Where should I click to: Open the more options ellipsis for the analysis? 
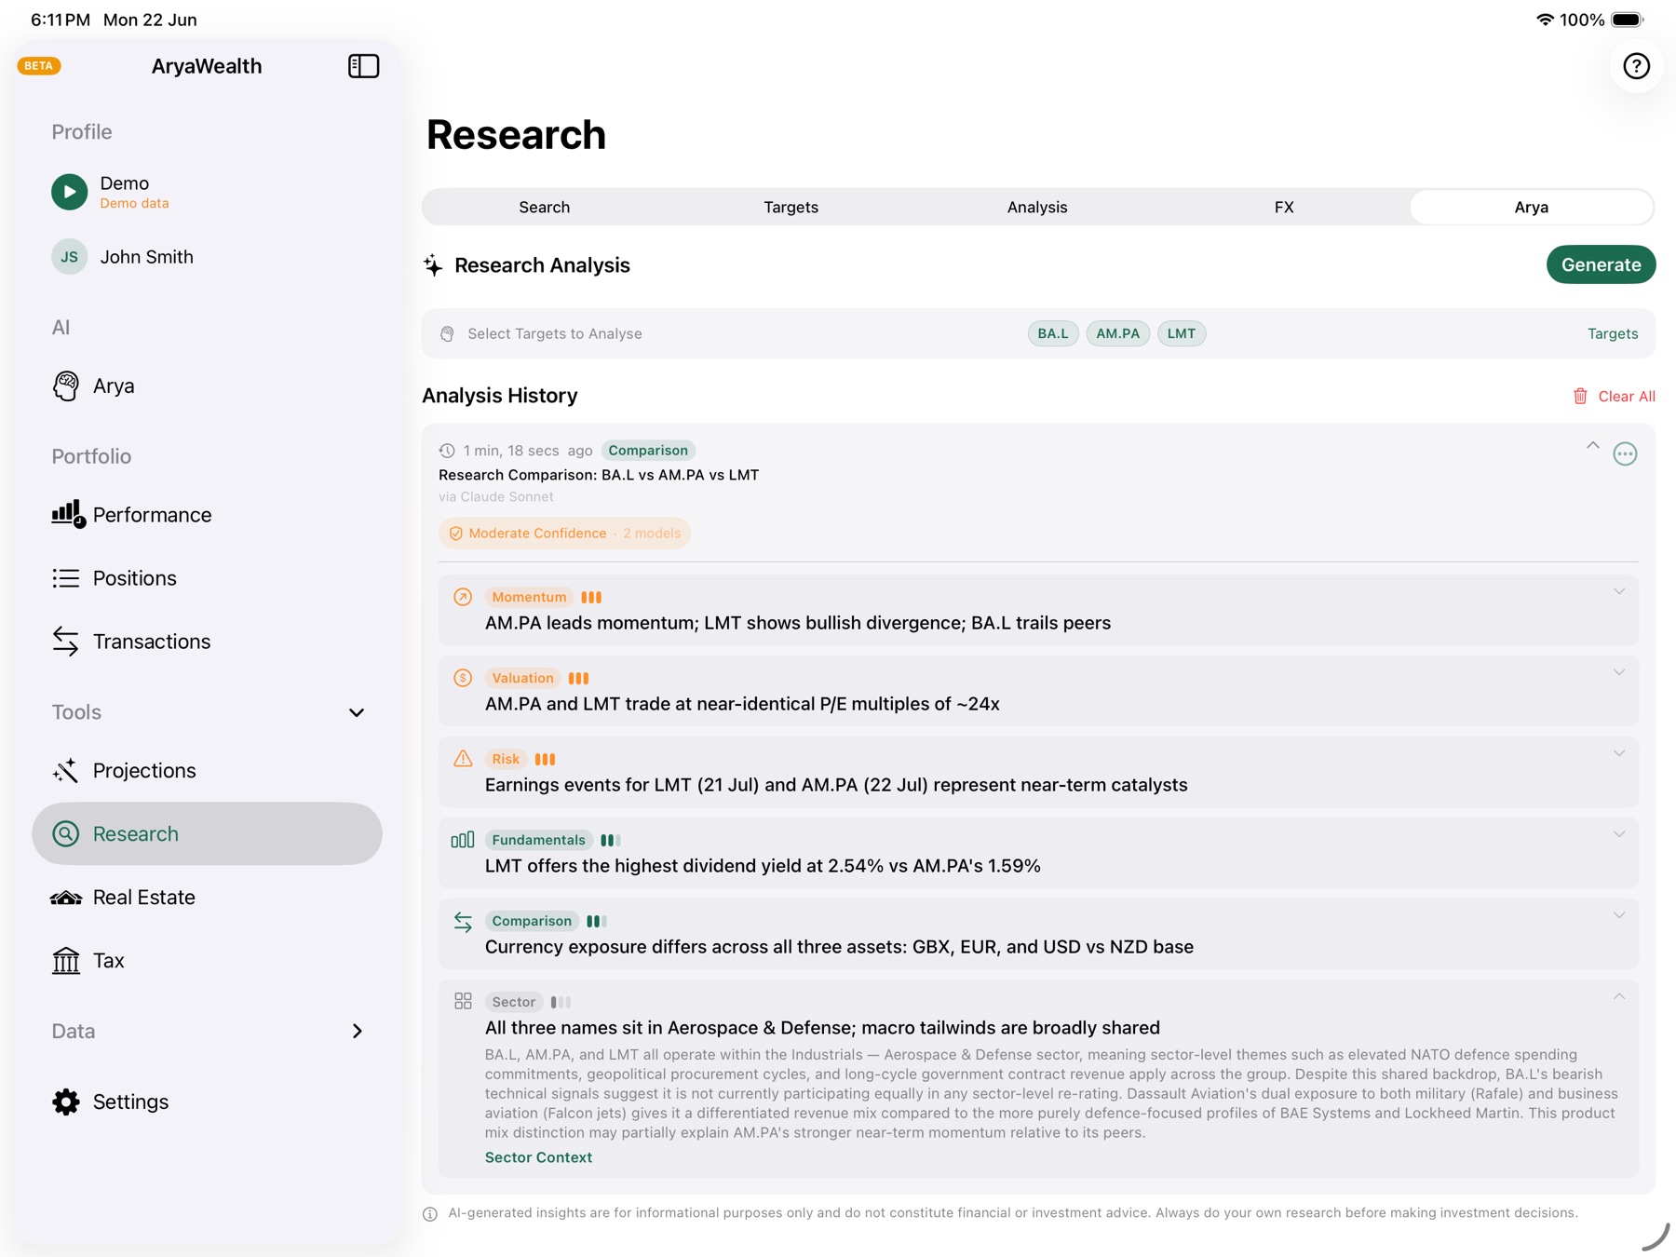pyautogui.click(x=1625, y=453)
